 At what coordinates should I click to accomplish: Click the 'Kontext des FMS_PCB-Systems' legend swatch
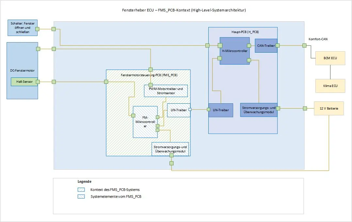81,190
